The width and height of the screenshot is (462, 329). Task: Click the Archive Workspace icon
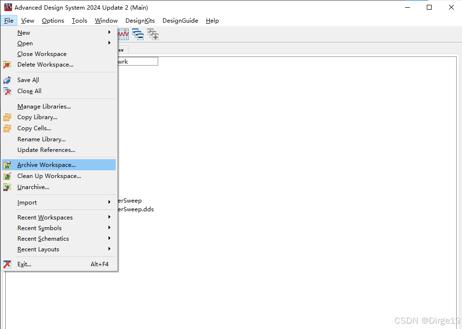(7, 165)
